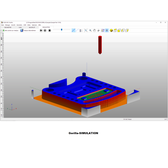Select the last cube view icon
This screenshot has width=168, height=168.
tap(127, 30)
